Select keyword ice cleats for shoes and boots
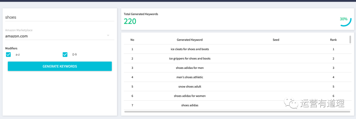The image size is (356, 119). point(190,49)
